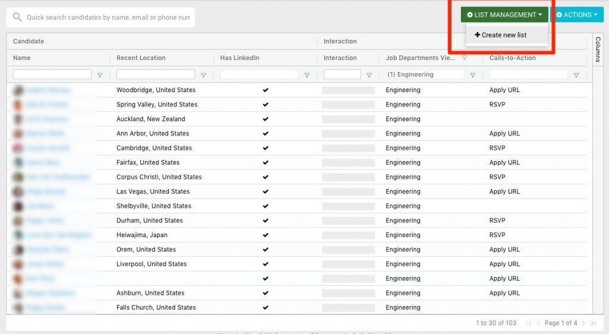Screen dimensions: 609x334
Task: Click active filter icon in Job Departments header
Action: (x=464, y=58)
